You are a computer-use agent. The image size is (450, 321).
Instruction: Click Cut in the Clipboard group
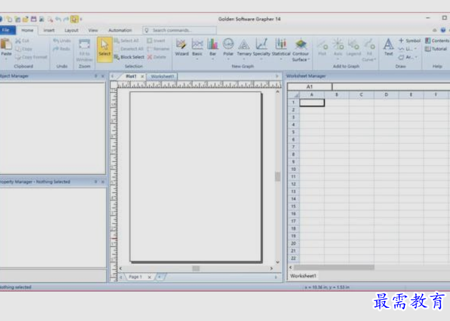coord(23,40)
